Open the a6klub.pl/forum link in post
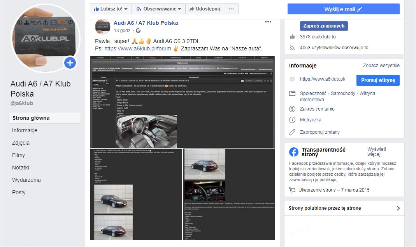 pos(137,48)
